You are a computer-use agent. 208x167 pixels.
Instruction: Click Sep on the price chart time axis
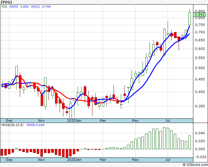click(9, 121)
